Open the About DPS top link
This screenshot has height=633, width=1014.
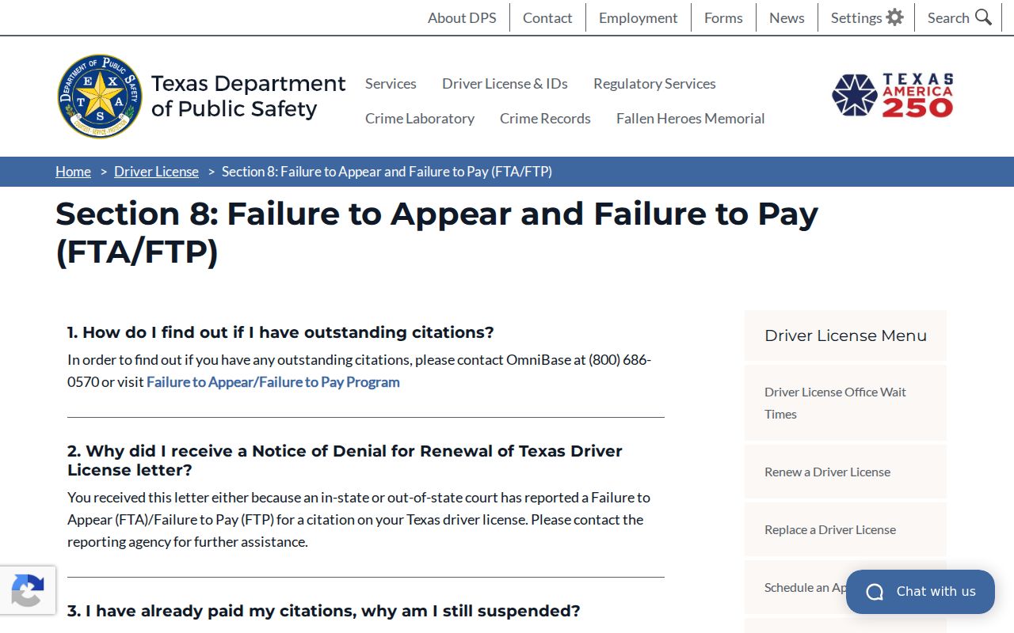pos(462,17)
